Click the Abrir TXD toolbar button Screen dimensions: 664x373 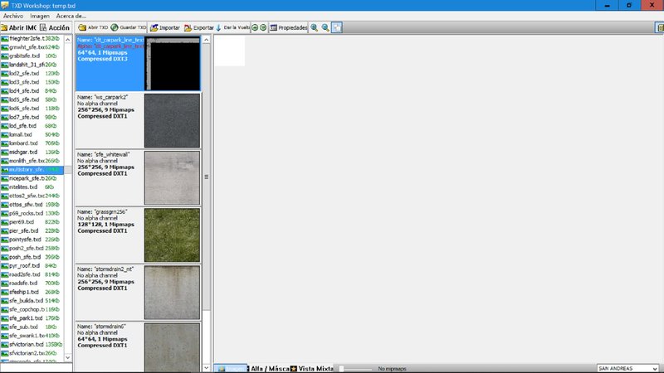point(93,27)
